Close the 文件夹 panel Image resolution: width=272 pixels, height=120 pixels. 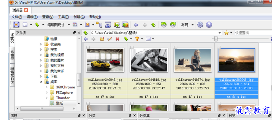pos(79,33)
